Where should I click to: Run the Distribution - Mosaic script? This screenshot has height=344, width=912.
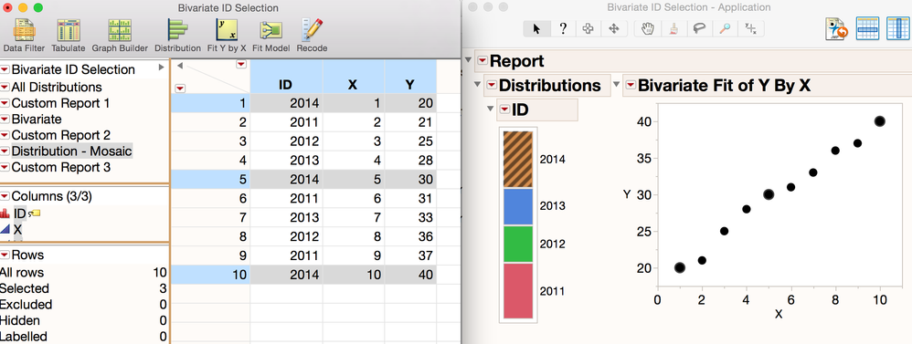coord(71,151)
